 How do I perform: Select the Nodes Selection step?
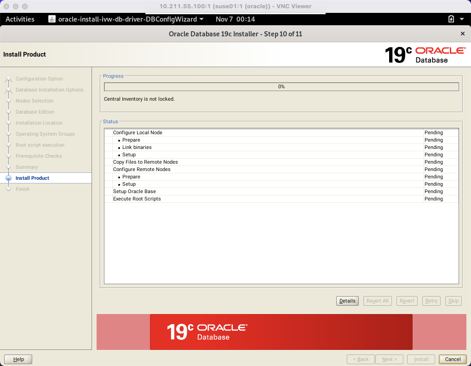(34, 101)
